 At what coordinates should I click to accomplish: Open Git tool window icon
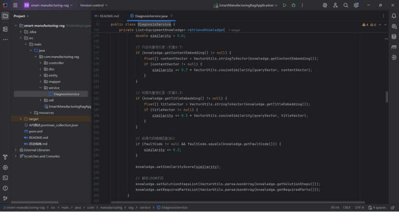[5, 199]
